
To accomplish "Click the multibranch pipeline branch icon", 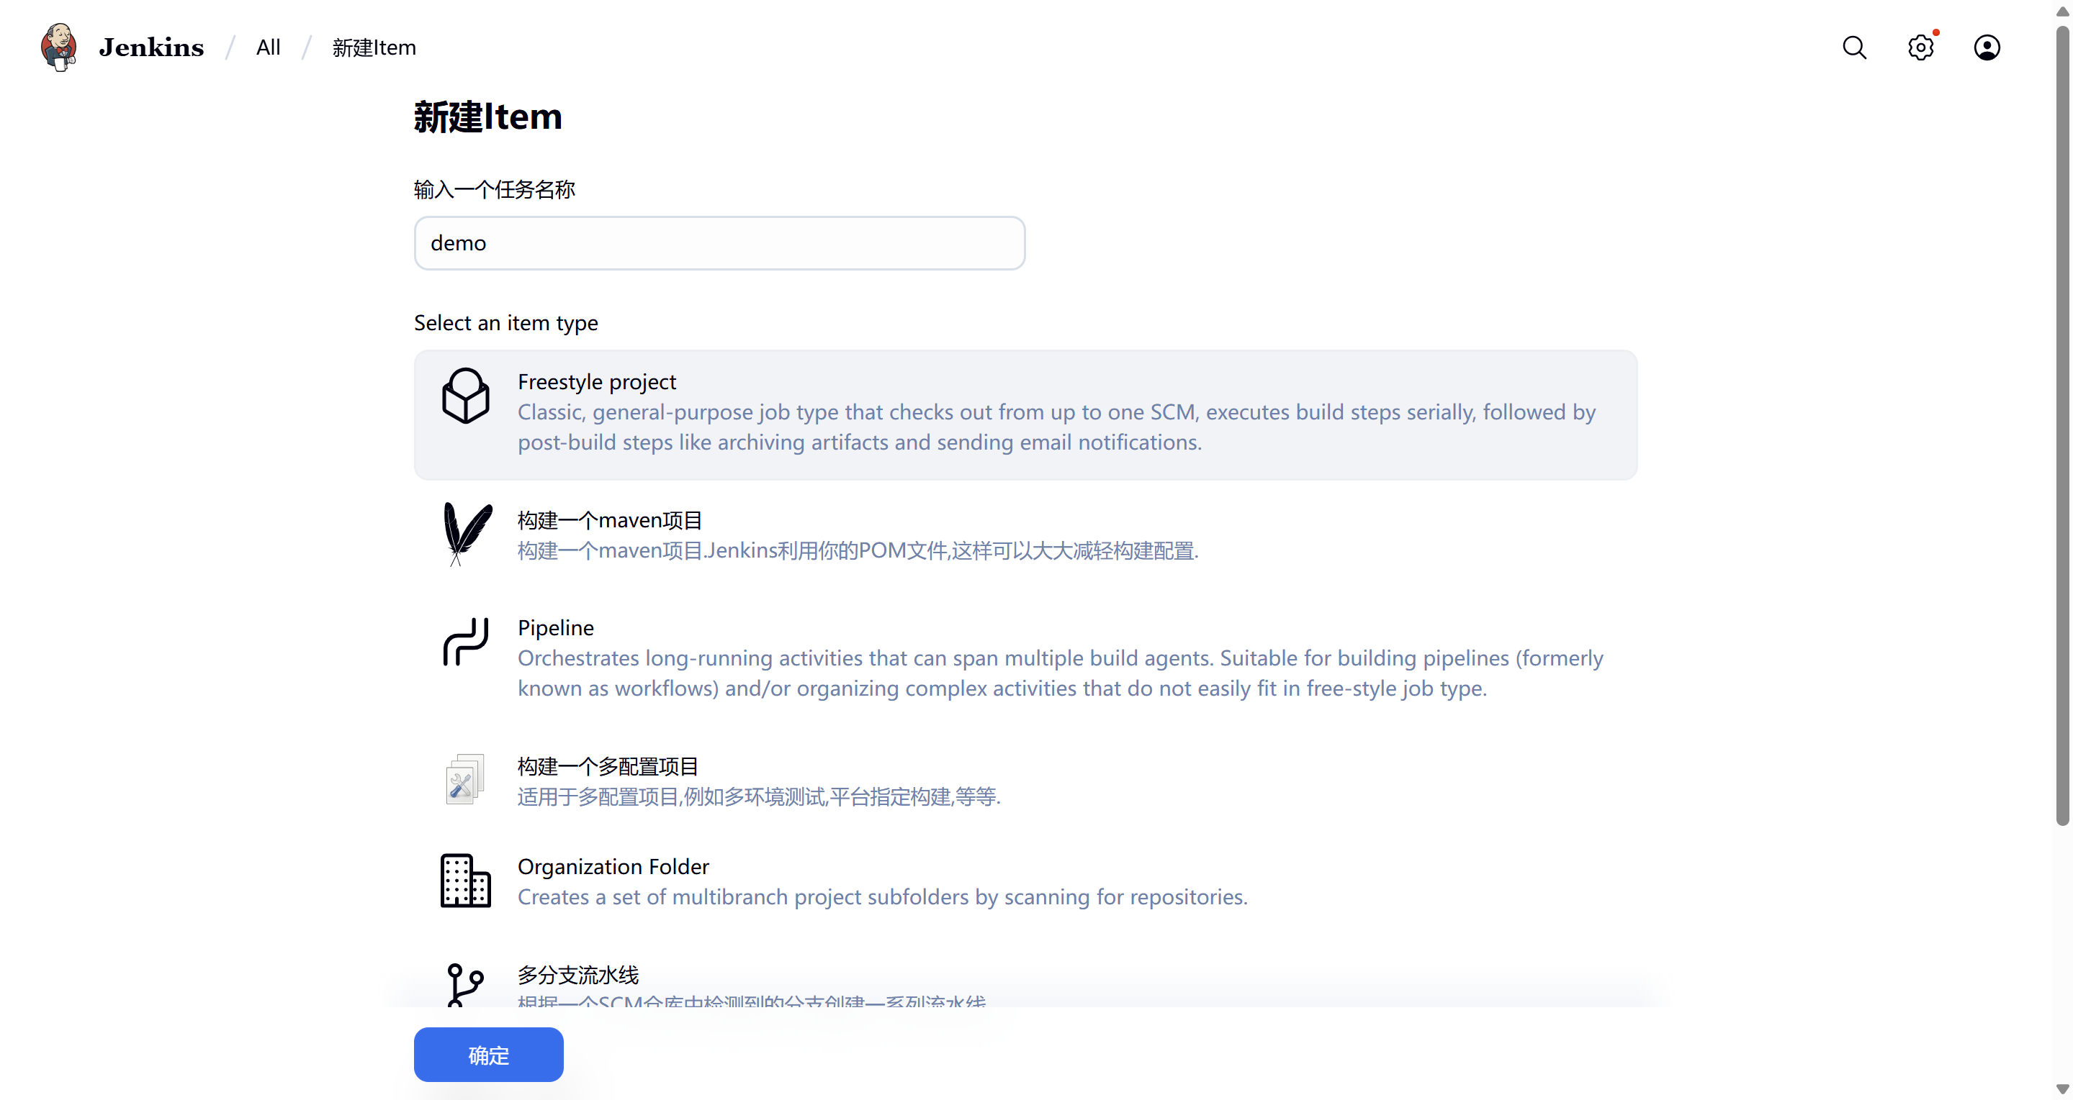I will pyautogui.click(x=464, y=984).
